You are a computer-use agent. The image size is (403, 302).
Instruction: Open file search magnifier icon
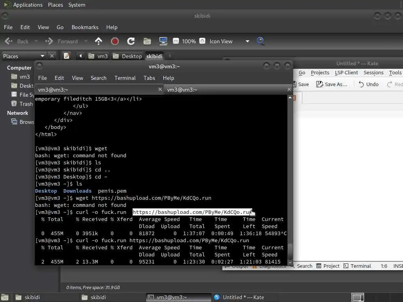coord(261,41)
